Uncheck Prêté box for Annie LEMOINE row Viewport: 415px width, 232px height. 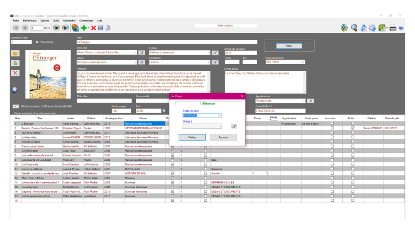352,128
